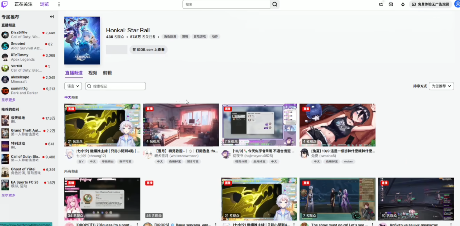This screenshot has width=460, height=226.
Task: Click the 在 IGDB.com 上查看 button
Action: click(x=149, y=50)
